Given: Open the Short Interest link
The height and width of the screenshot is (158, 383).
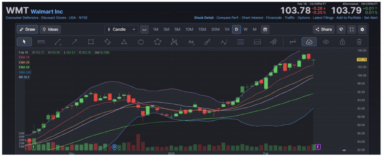Looking at the screenshot, I should (252, 18).
